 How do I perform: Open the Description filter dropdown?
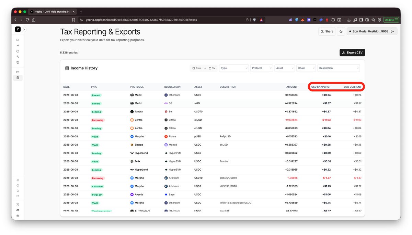pyautogui.click(x=339, y=68)
